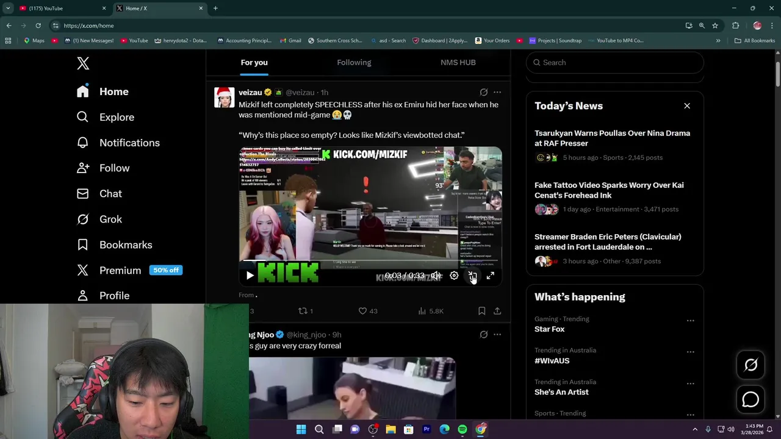Mute the video with the speaker icon

point(436,276)
